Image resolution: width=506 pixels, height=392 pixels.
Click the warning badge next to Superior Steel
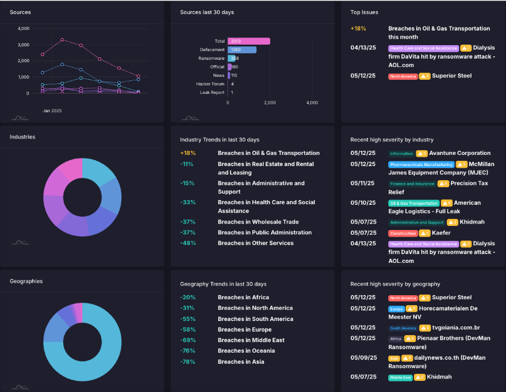(x=425, y=76)
